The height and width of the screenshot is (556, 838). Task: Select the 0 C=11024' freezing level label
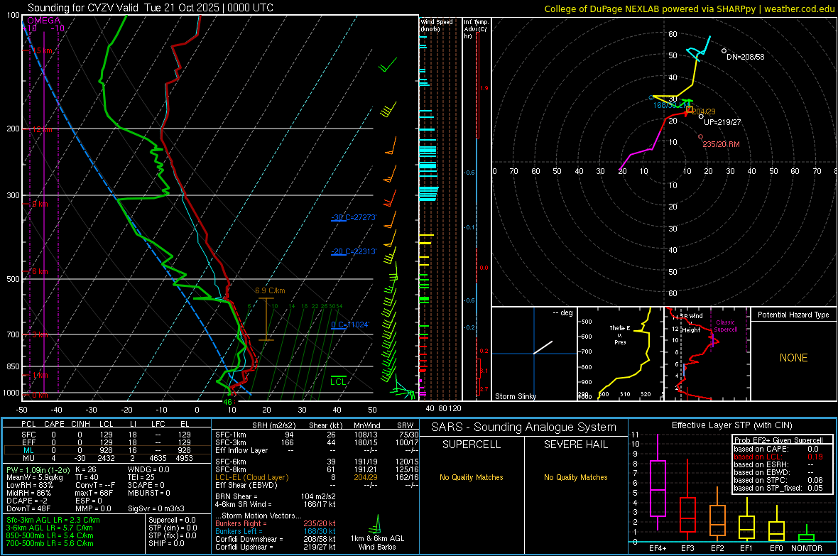pyautogui.click(x=350, y=325)
